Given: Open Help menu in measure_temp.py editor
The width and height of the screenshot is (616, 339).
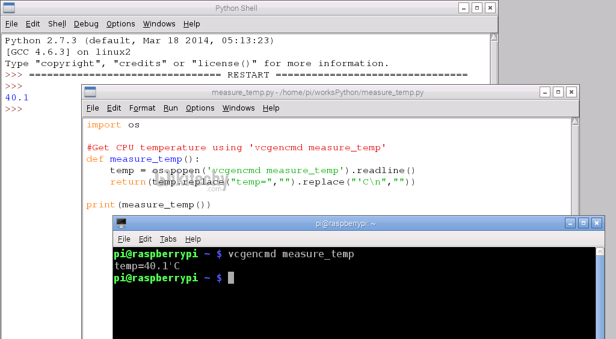Looking at the screenshot, I should [271, 108].
